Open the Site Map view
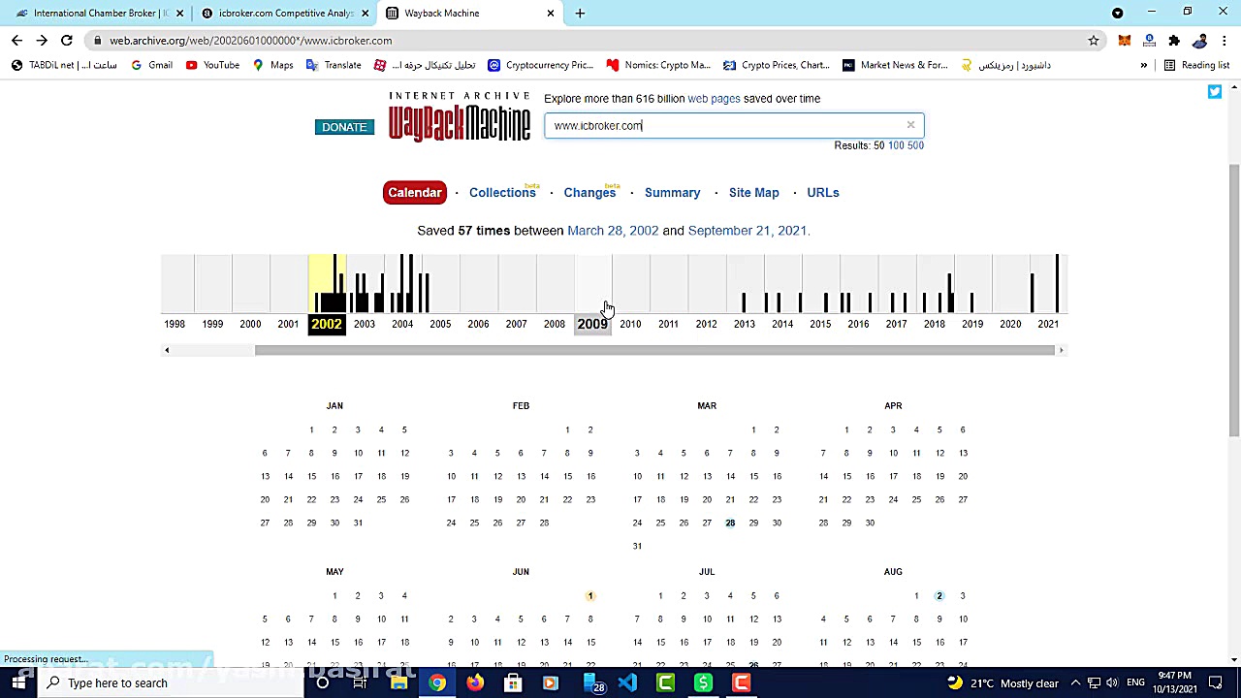This screenshot has height=698, width=1241. 753,192
